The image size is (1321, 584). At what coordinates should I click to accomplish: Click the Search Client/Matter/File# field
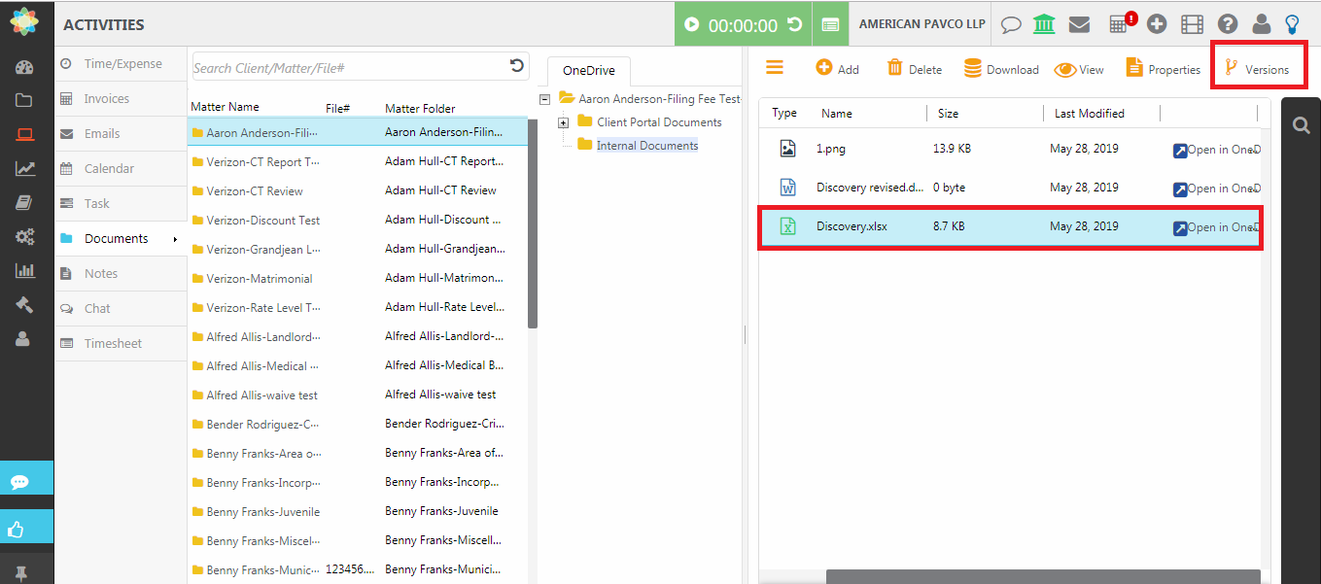348,68
